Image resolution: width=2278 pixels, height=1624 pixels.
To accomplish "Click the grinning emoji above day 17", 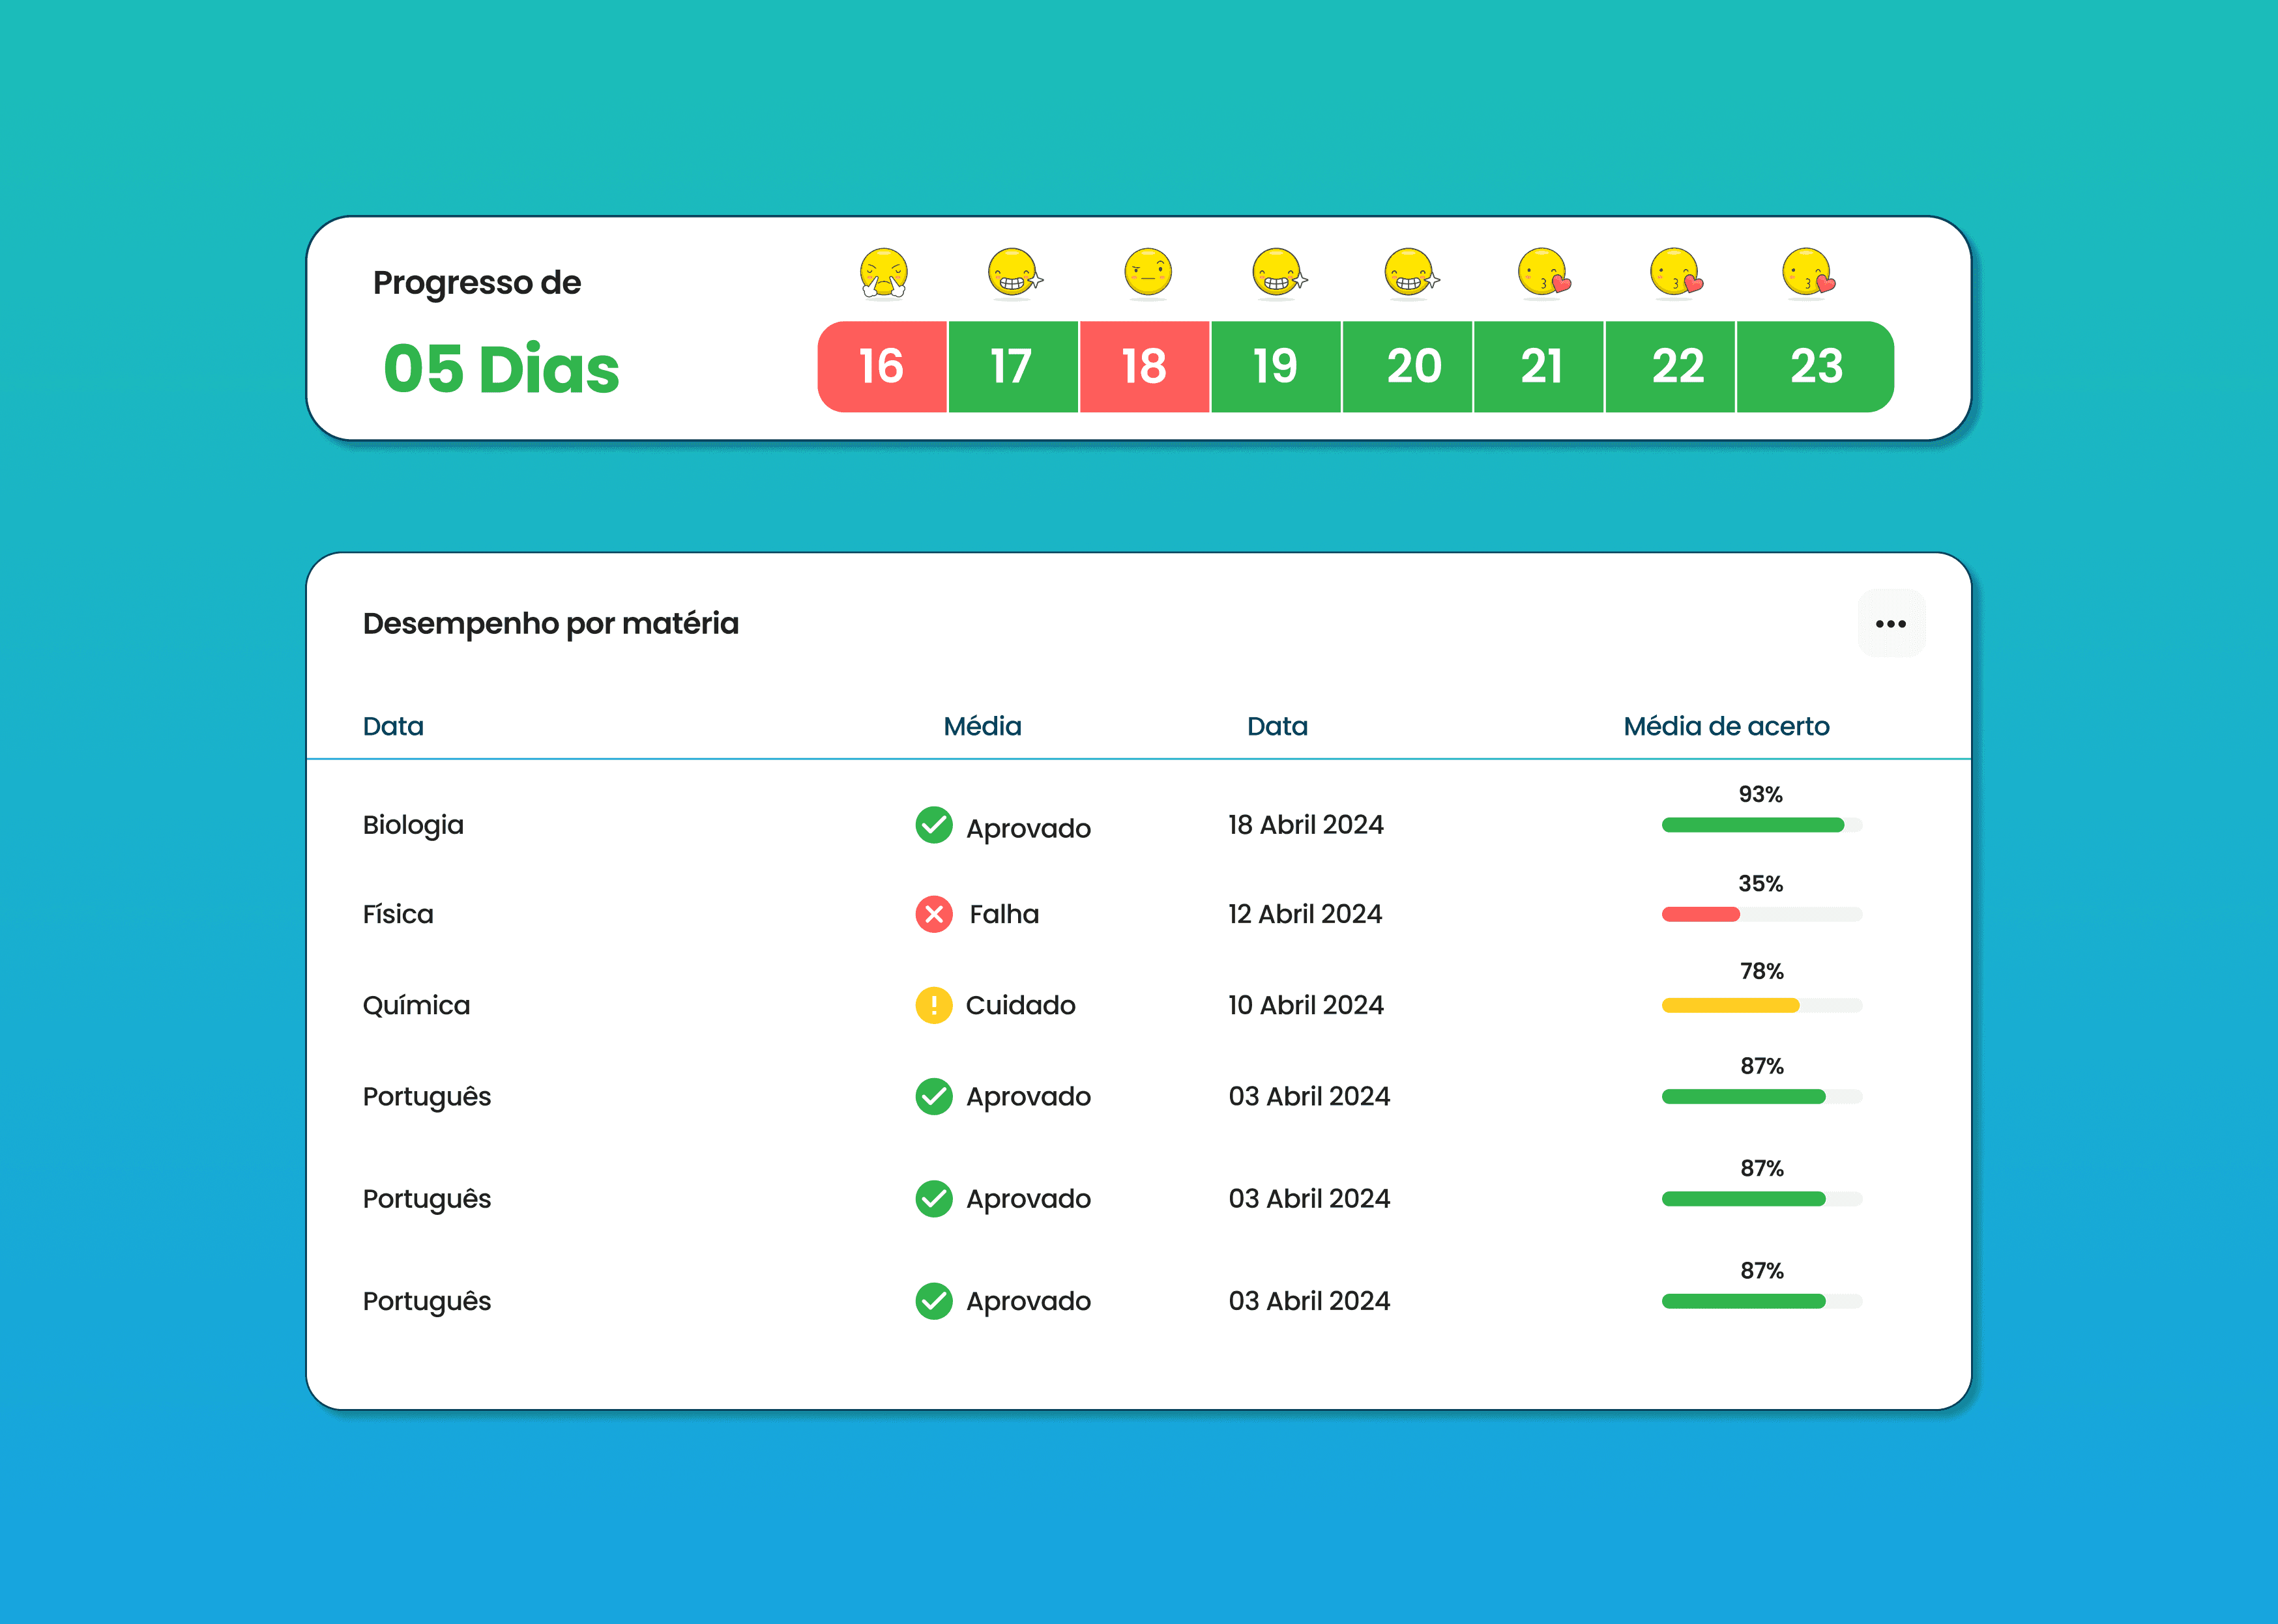I will click(x=1014, y=273).
